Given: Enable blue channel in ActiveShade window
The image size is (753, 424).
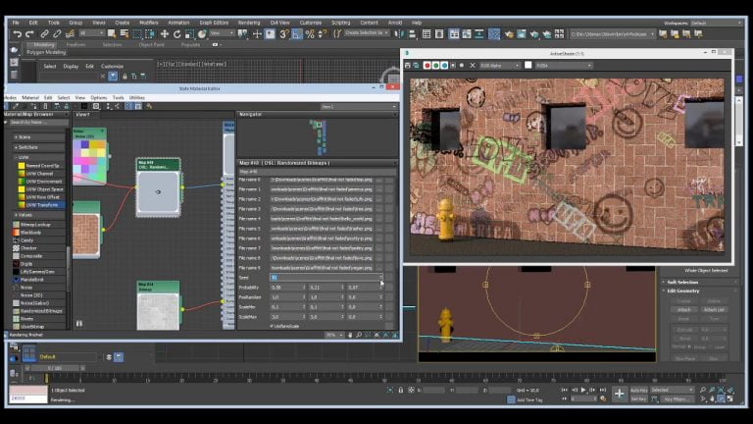Looking at the screenshot, I should pyautogui.click(x=444, y=66).
